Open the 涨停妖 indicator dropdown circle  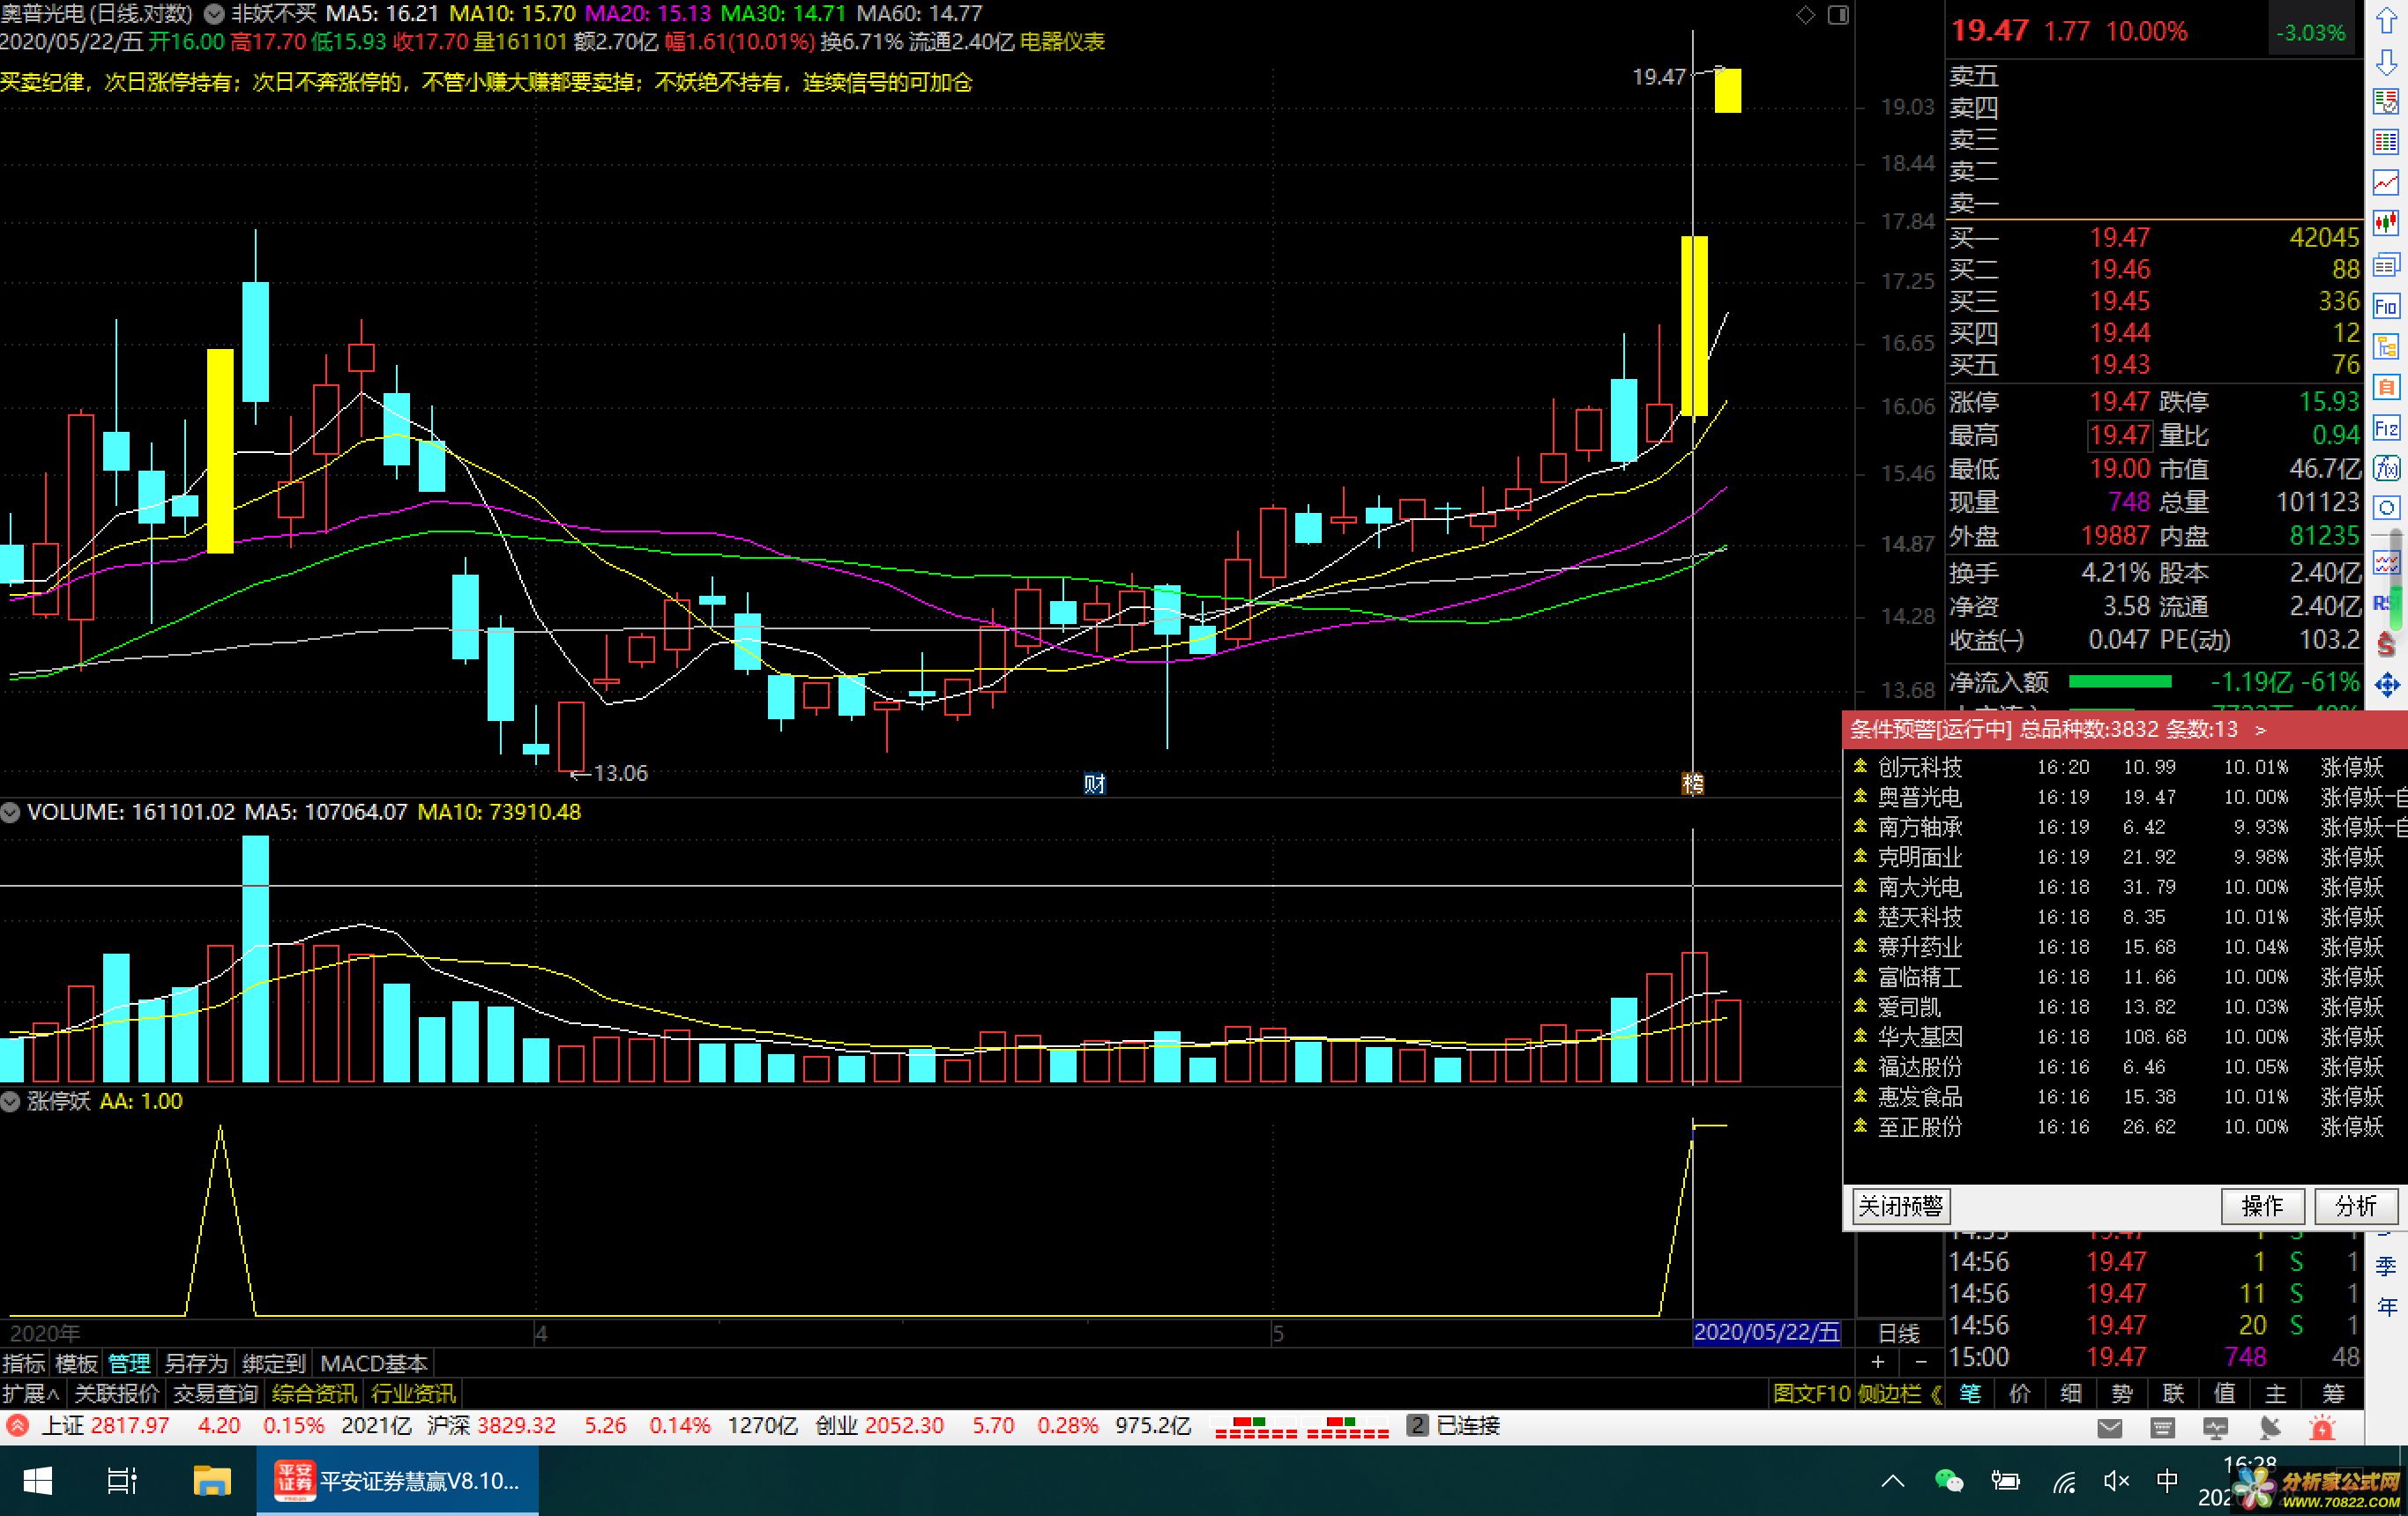(x=11, y=1103)
